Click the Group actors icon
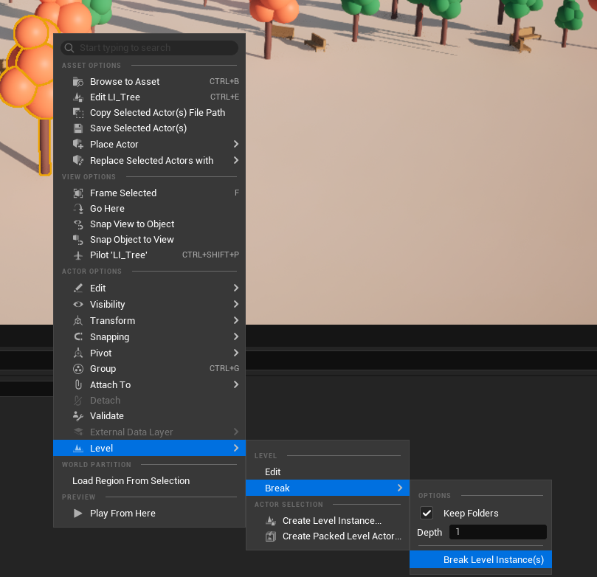 click(x=77, y=368)
